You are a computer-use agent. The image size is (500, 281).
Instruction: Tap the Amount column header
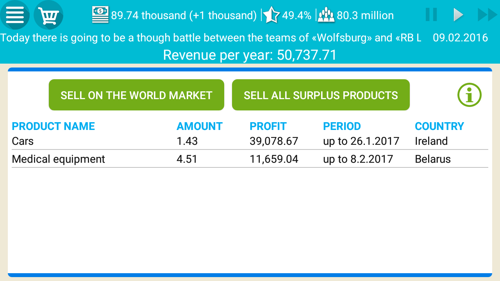[x=199, y=126]
